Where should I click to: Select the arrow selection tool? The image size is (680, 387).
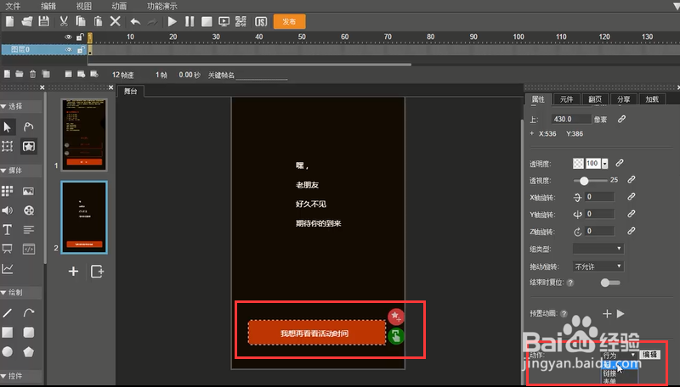click(x=8, y=126)
